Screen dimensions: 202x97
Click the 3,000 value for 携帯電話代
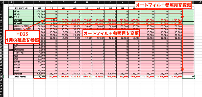click(x=39, y=50)
